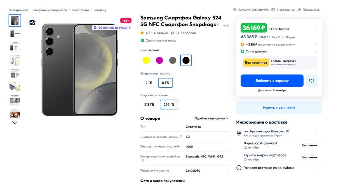Select 12 ГБ RAM option
The image size is (345, 185).
[148, 83]
